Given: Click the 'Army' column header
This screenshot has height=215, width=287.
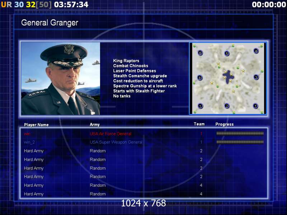Looking at the screenshot, I should 95,125.
